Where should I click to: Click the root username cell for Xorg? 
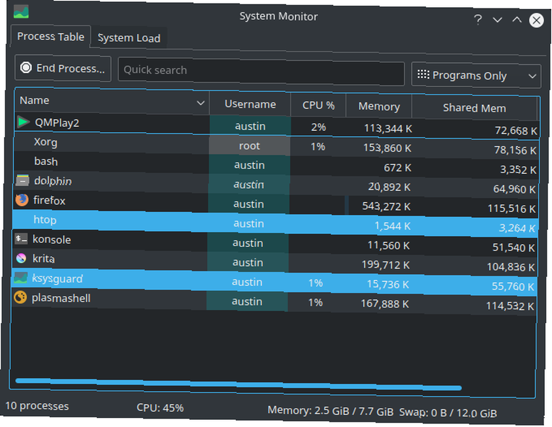pyautogui.click(x=250, y=146)
